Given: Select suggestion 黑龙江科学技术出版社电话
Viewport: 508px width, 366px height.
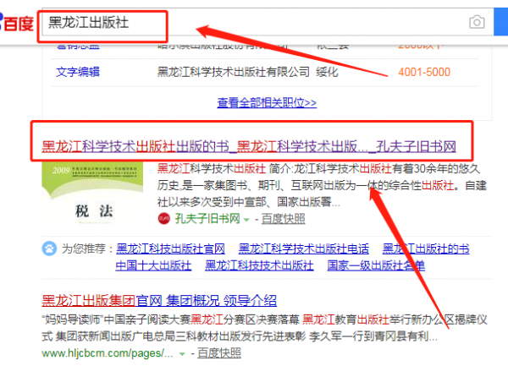Looking at the screenshot, I should [x=304, y=249].
